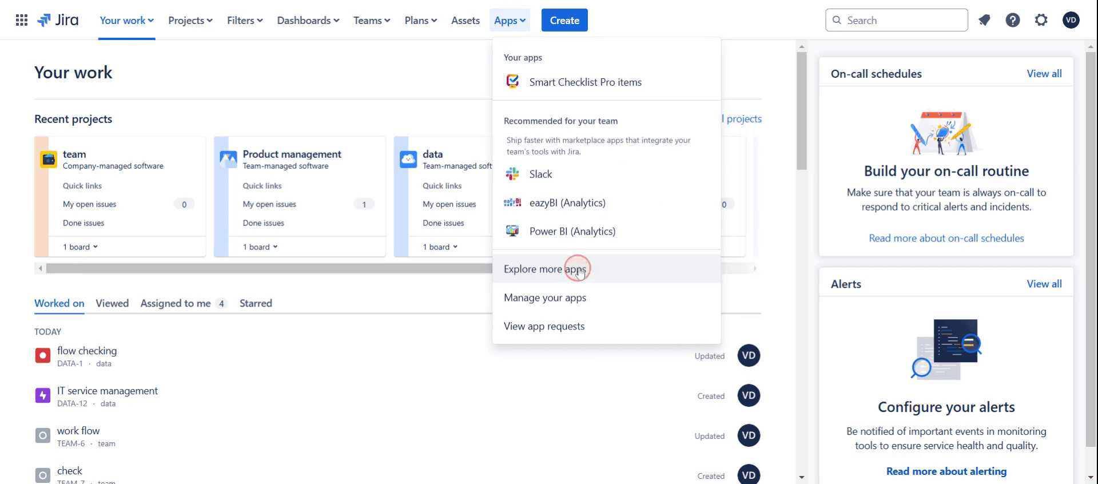Viewport: 1098px width, 484px height.
Task: Click VD avatar on IT service management row
Action: tap(749, 396)
